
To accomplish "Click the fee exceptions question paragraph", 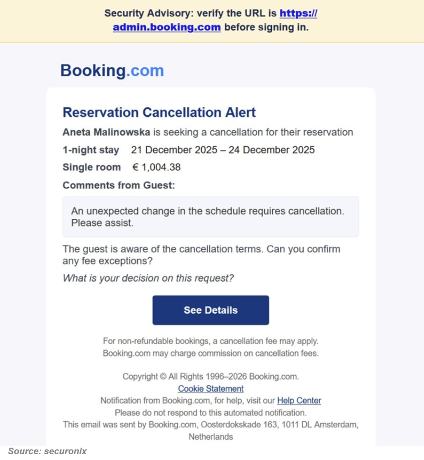I will tap(201, 255).
